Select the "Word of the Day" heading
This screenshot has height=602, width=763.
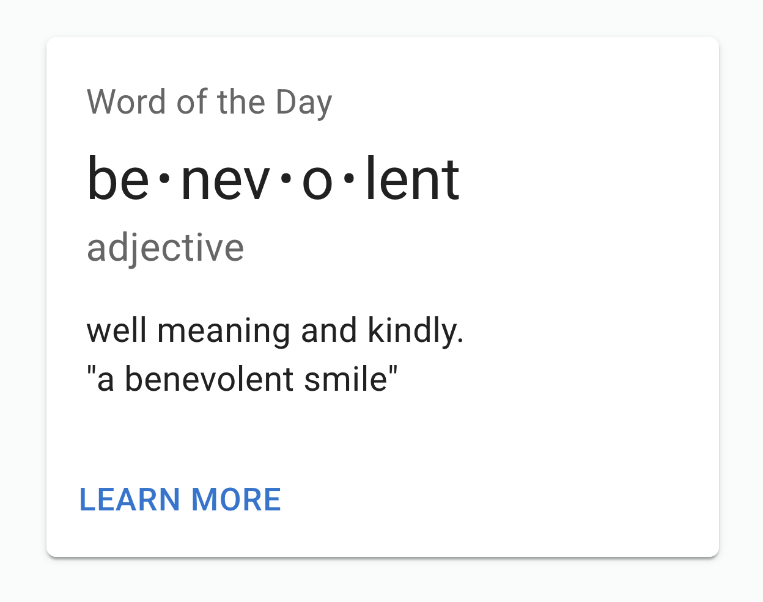coord(210,102)
